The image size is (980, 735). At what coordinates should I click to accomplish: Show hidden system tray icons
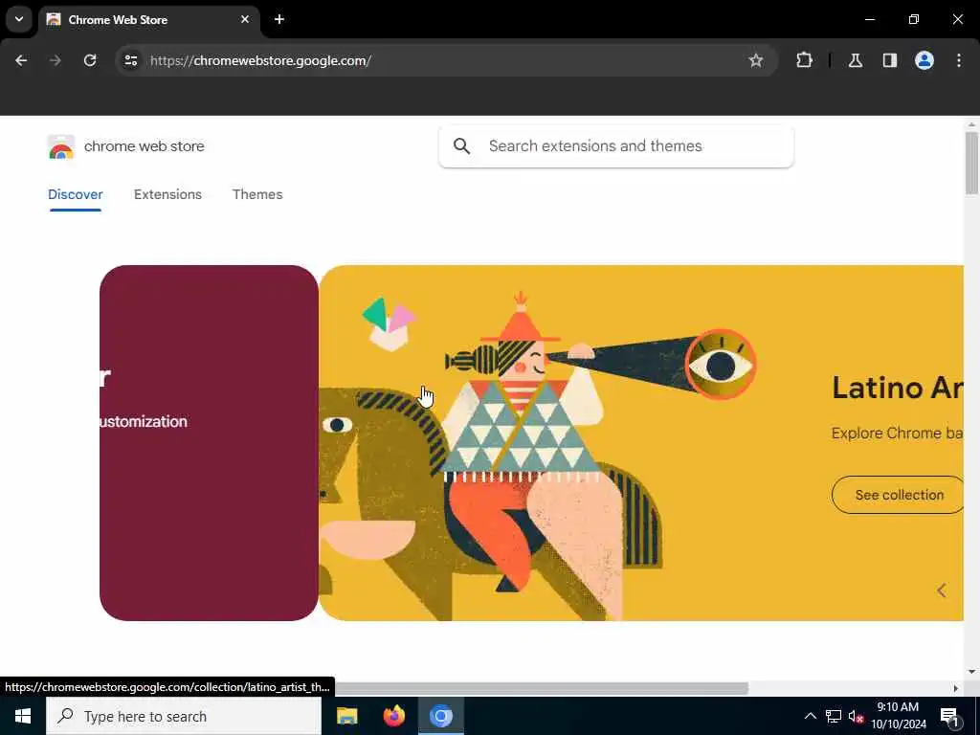coord(810,716)
